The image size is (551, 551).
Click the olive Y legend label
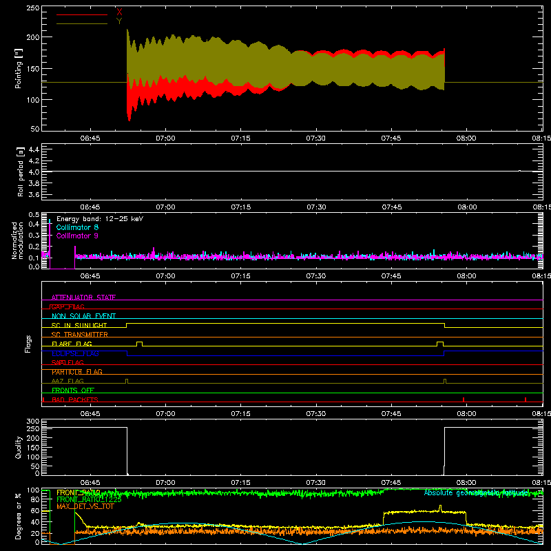tap(119, 21)
